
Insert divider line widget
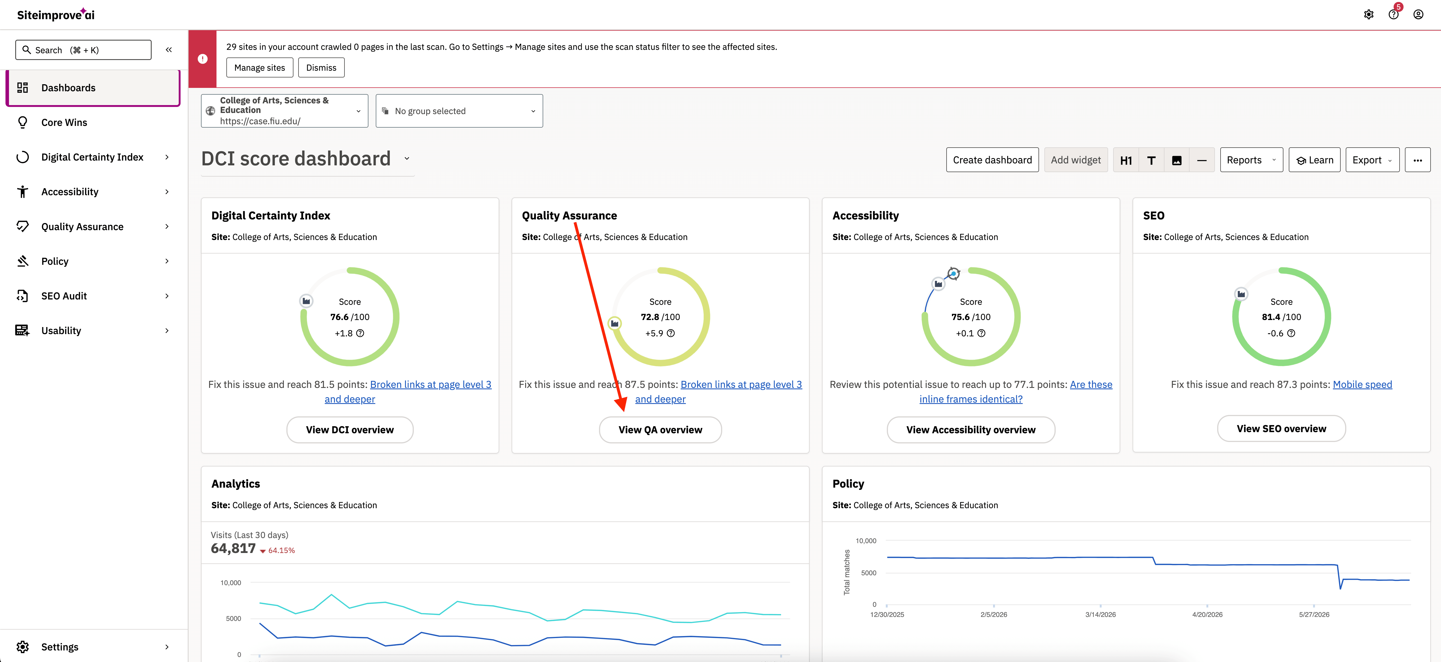1202,161
